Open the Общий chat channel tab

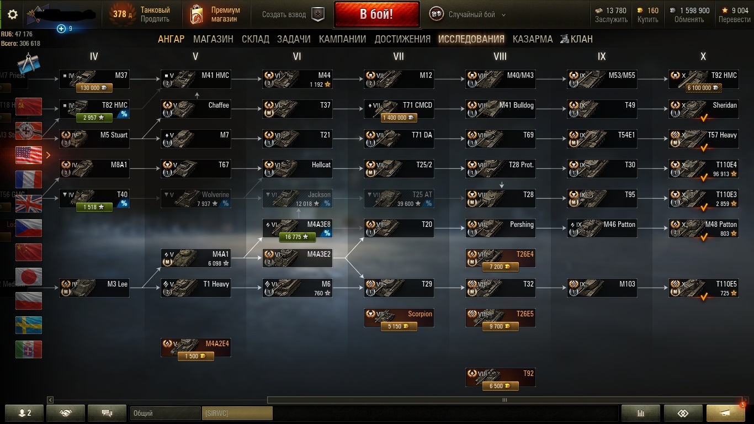pyautogui.click(x=166, y=413)
